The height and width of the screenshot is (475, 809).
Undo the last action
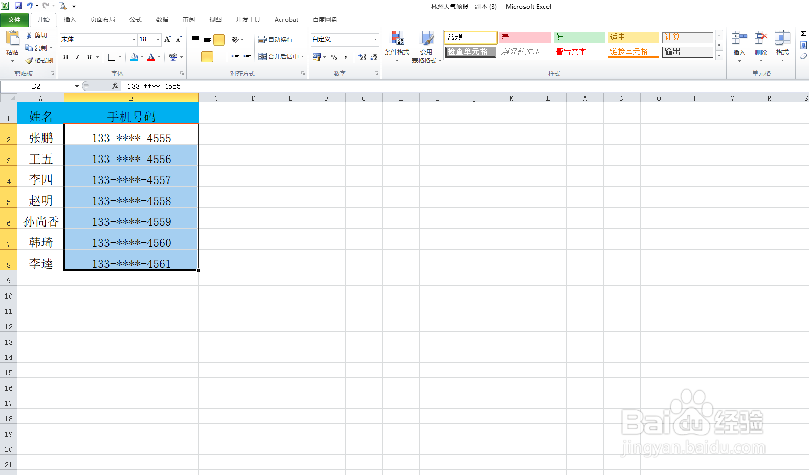pyautogui.click(x=29, y=6)
